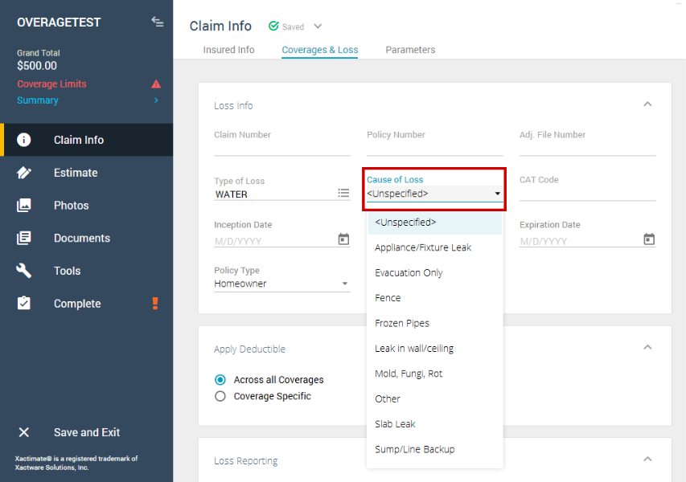The image size is (686, 482).
Task: Expand the Saved status dropdown arrow
Action: coord(318,27)
